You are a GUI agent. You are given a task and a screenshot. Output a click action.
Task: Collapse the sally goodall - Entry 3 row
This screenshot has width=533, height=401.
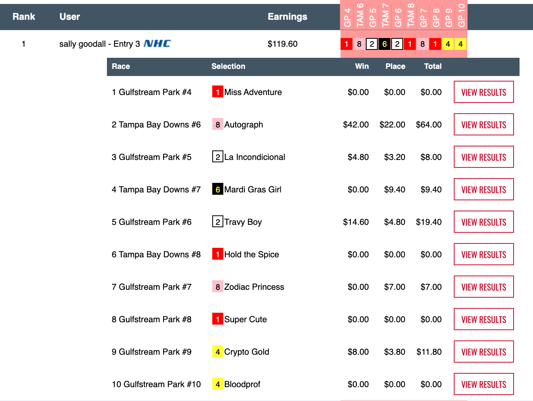[x=99, y=44]
